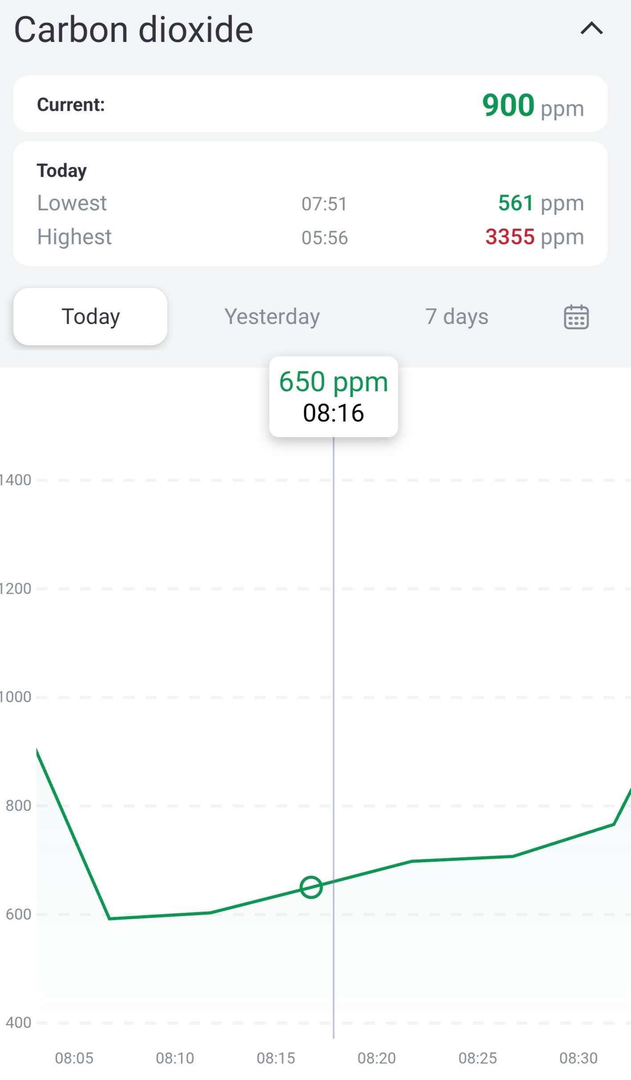631x1080 pixels.
Task: Select the Today tab
Action: pyautogui.click(x=90, y=317)
